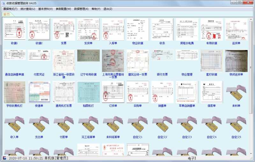The image size is (255, 162).
Task: Open the 基本资料(V) menu
Action: [45, 9]
